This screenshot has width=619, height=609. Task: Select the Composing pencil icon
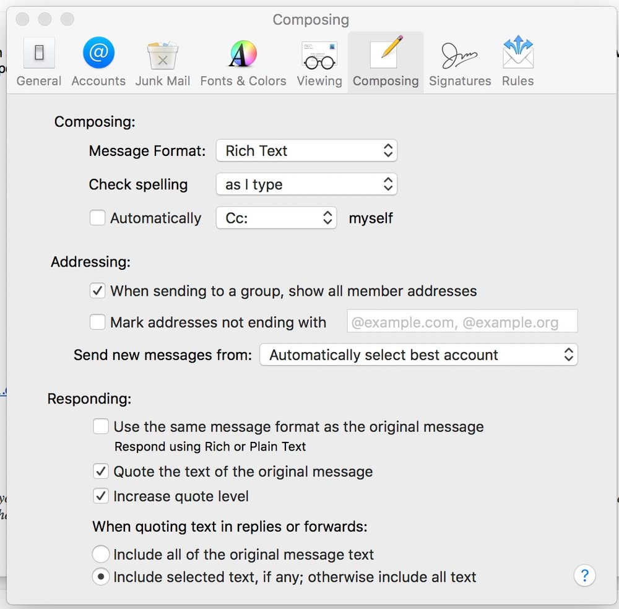tap(386, 53)
